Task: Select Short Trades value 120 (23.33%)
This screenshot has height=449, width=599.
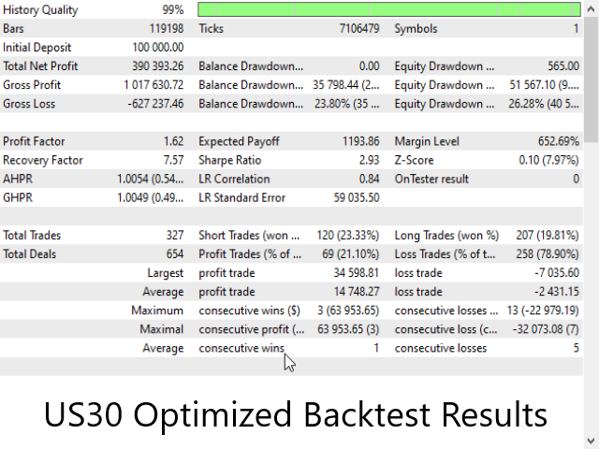Action: click(x=347, y=235)
